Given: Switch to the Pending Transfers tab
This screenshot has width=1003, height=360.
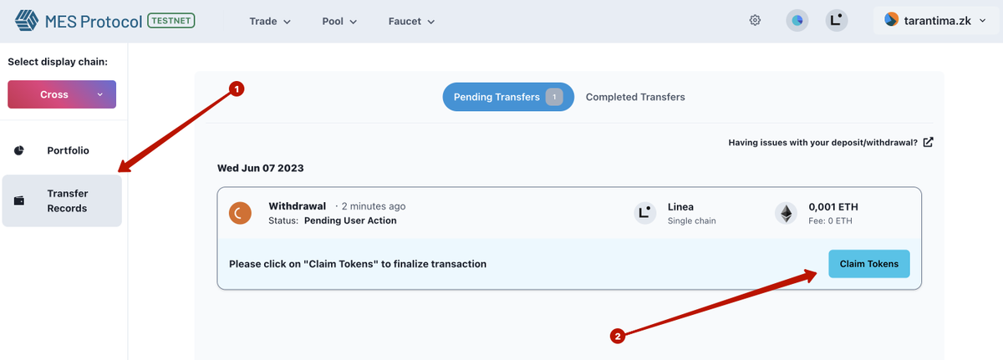Looking at the screenshot, I should coord(507,97).
